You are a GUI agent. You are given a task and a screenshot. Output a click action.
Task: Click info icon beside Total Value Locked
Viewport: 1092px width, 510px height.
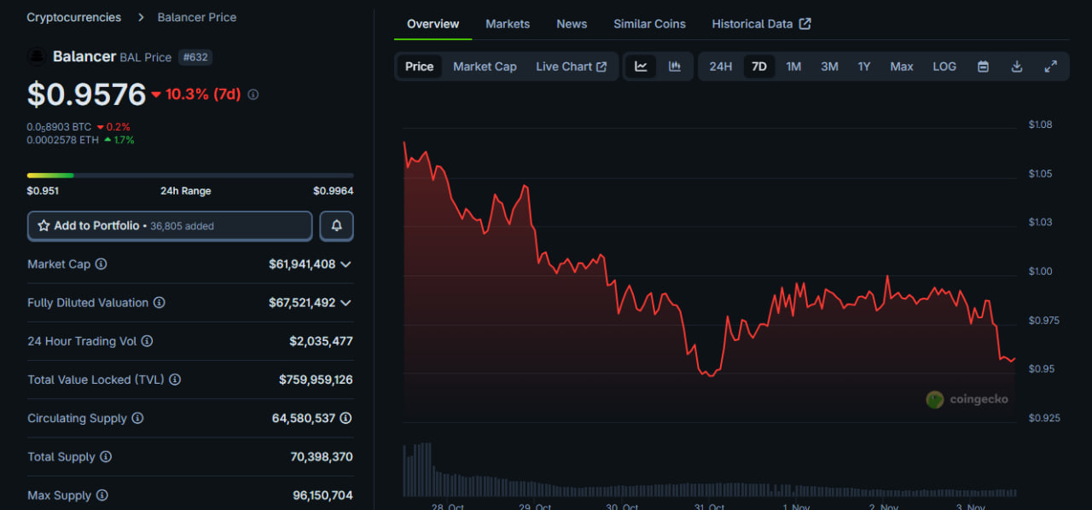click(174, 380)
